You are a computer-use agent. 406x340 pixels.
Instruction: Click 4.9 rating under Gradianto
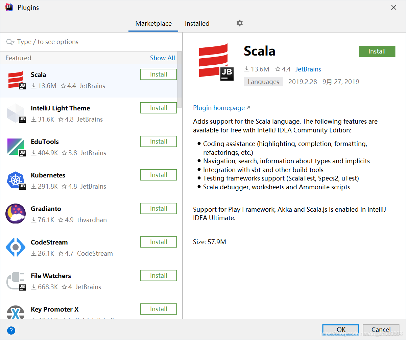pyautogui.click(x=66, y=220)
